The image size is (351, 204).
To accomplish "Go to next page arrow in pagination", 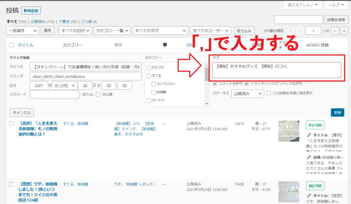I will point(335,31).
